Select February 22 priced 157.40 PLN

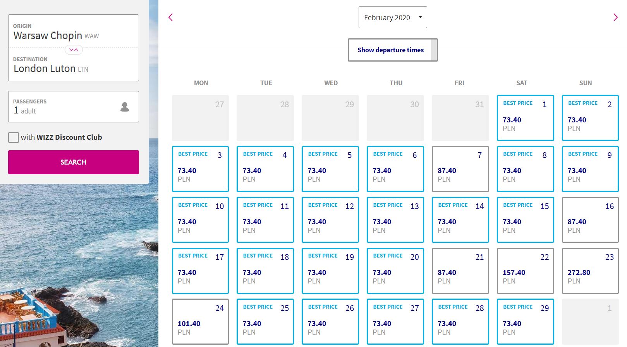[525, 271]
